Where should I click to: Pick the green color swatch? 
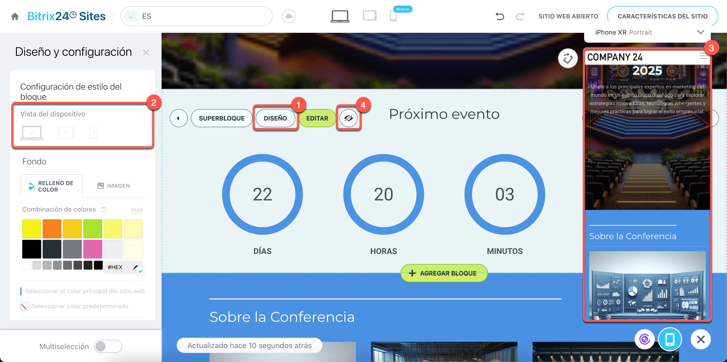point(93,229)
